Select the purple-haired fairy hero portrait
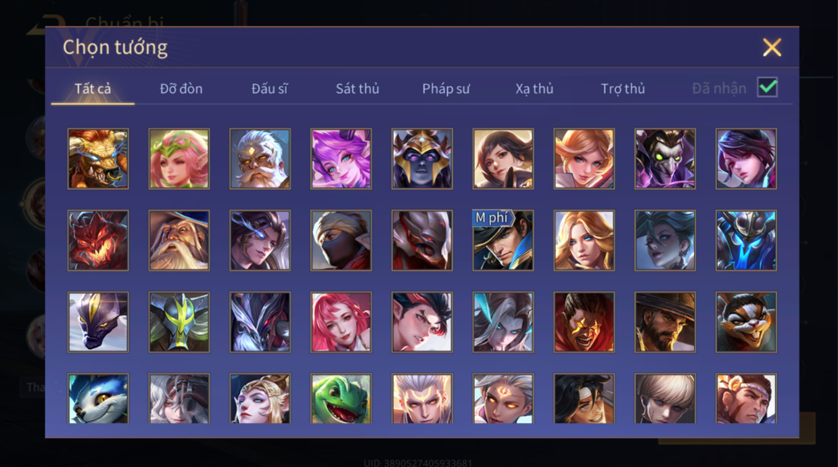This screenshot has width=838, height=467. click(341, 159)
